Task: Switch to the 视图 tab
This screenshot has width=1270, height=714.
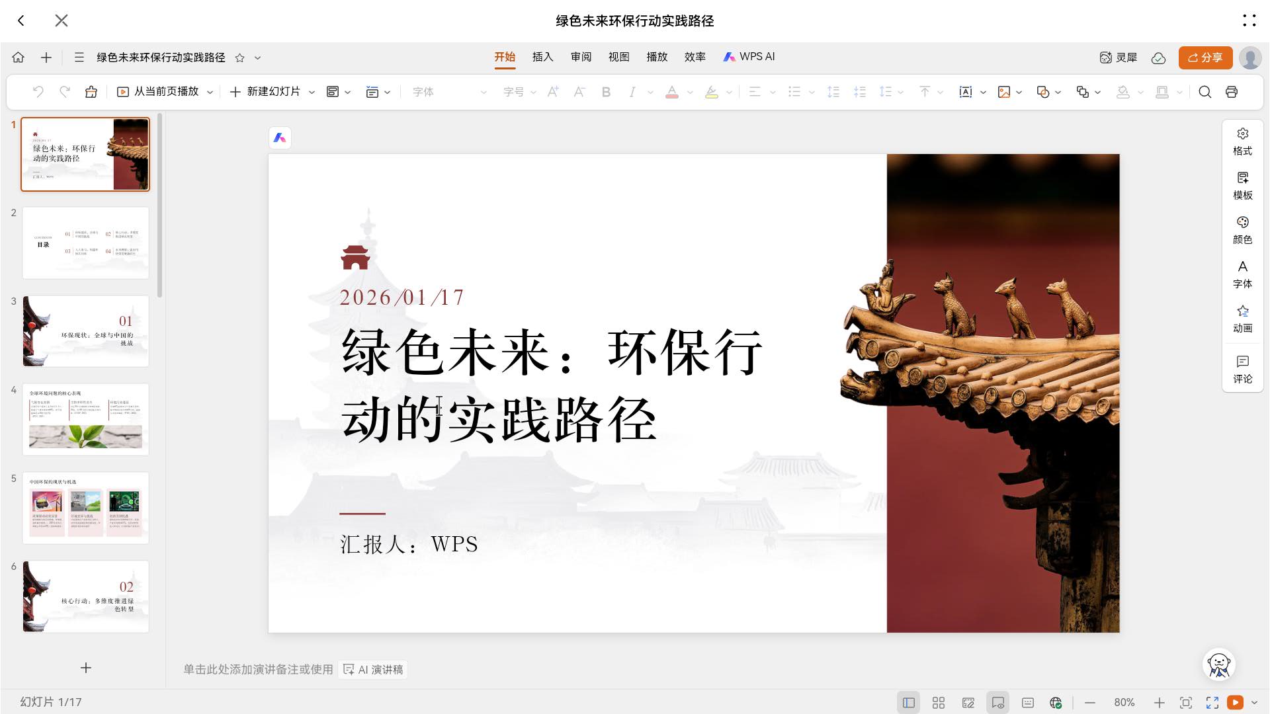Action: [619, 57]
